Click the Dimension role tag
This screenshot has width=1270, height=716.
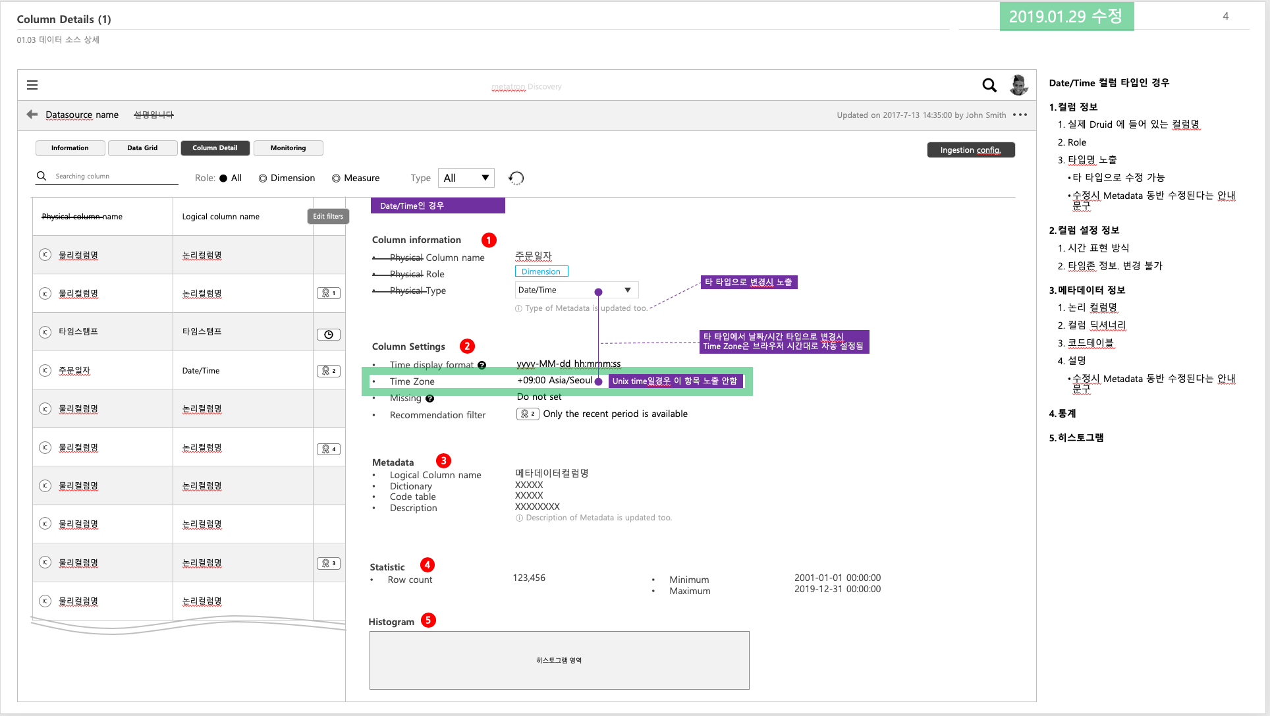click(541, 271)
